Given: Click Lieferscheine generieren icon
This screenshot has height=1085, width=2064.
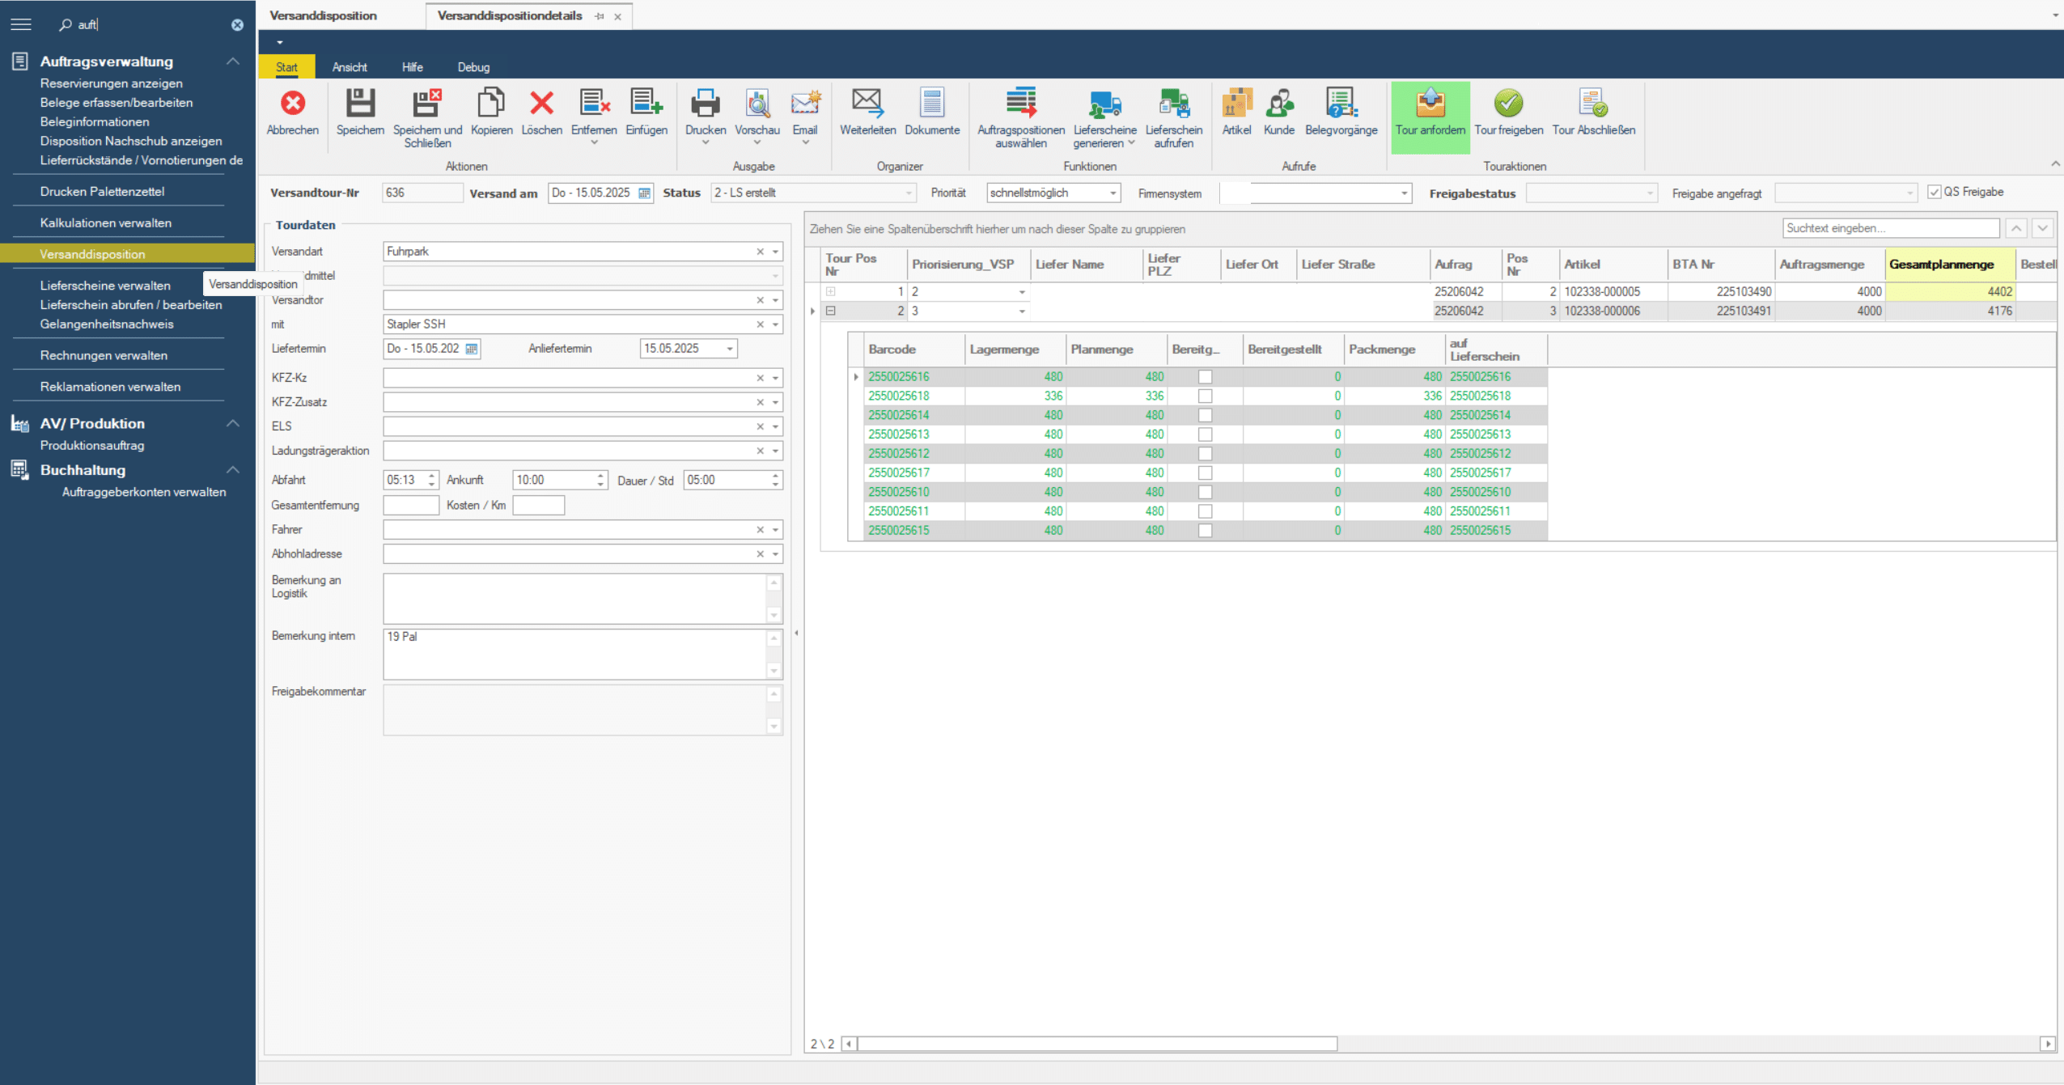Looking at the screenshot, I should [x=1104, y=104].
